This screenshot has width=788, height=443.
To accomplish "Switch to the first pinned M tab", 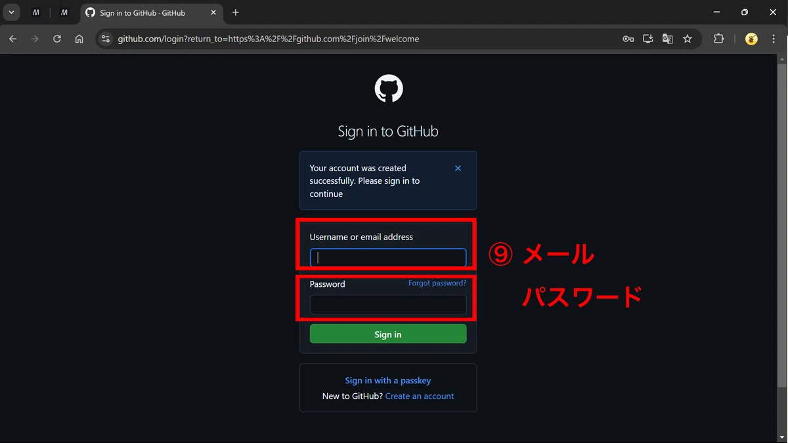I will pyautogui.click(x=36, y=12).
